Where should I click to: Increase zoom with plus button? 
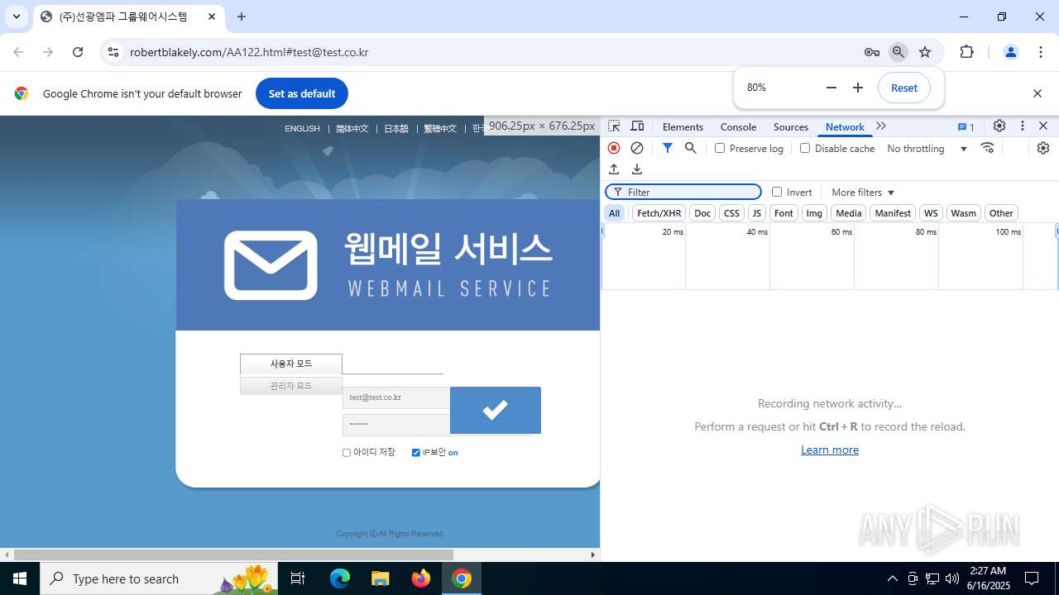858,88
